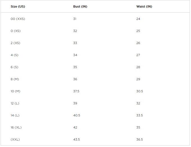Click the 6 (S) size cell
Screen dimensions: 191x147
coord(14,67)
